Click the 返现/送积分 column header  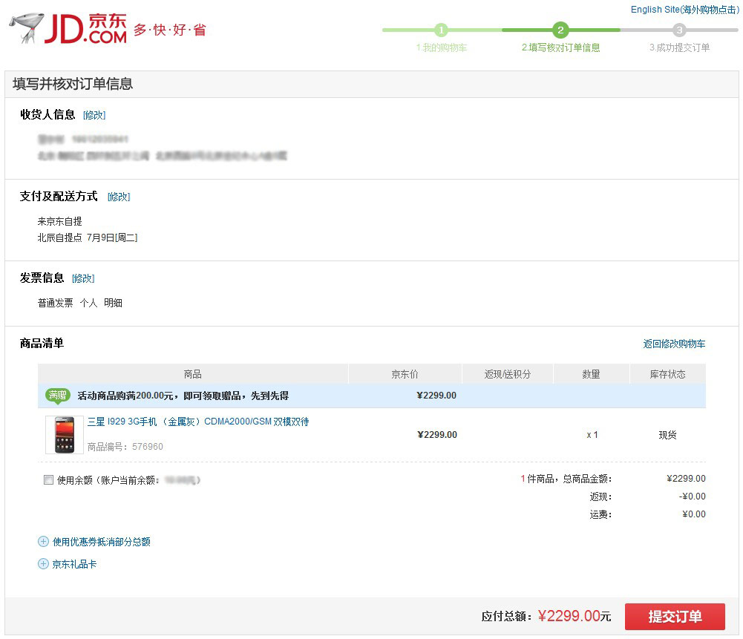[x=508, y=374]
